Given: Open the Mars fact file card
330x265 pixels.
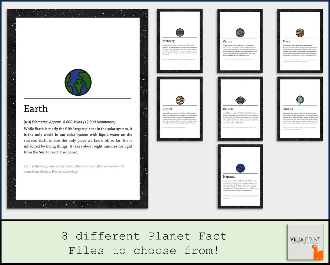Looking at the screenshot, I should [x=299, y=41].
